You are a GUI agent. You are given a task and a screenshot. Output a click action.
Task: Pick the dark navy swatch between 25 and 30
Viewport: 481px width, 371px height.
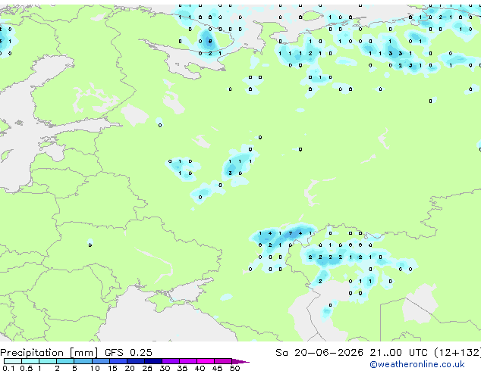pos(153,361)
